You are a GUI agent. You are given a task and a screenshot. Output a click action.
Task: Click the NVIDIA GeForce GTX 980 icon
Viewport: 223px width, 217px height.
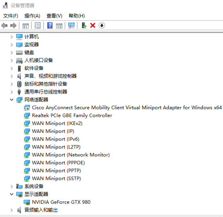(x=27, y=202)
